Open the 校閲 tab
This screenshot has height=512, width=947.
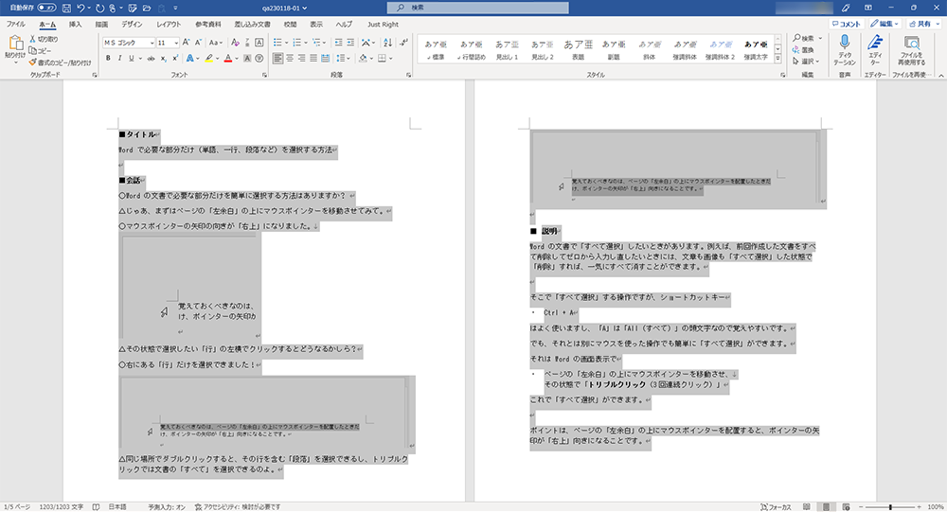[291, 25]
